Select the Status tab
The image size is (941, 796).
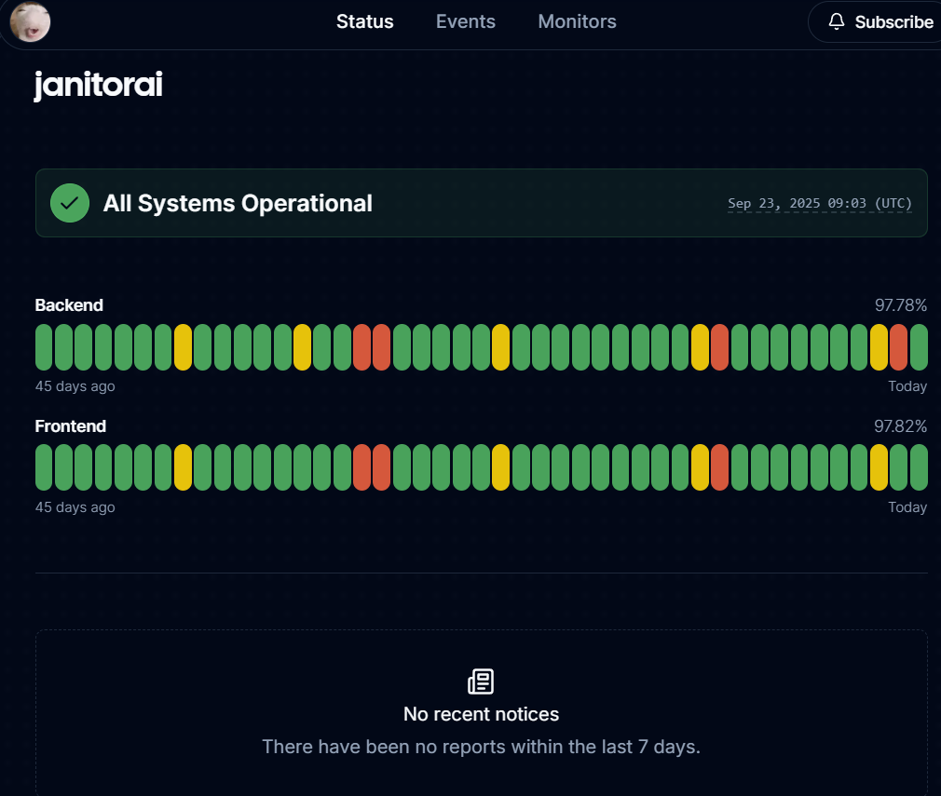pos(364,21)
